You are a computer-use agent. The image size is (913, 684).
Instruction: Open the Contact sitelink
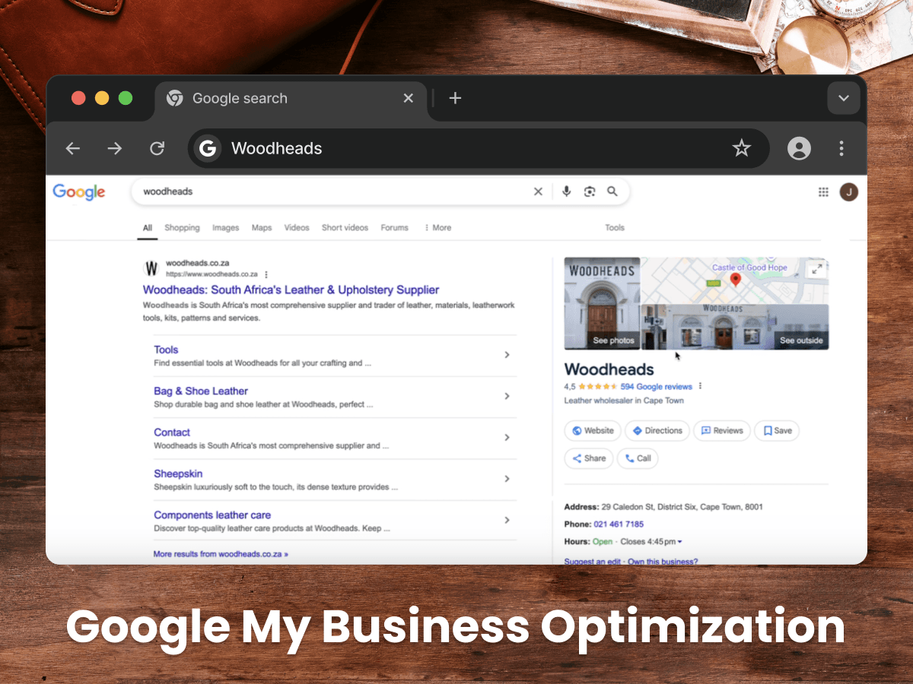click(x=172, y=432)
